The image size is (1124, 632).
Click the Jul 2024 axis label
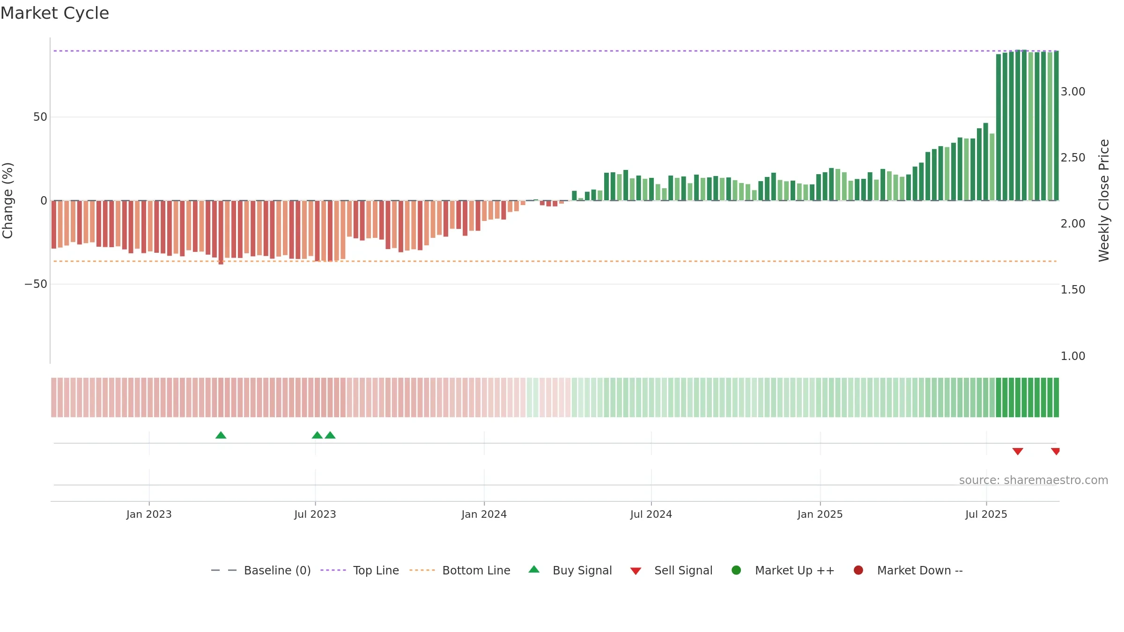(651, 514)
